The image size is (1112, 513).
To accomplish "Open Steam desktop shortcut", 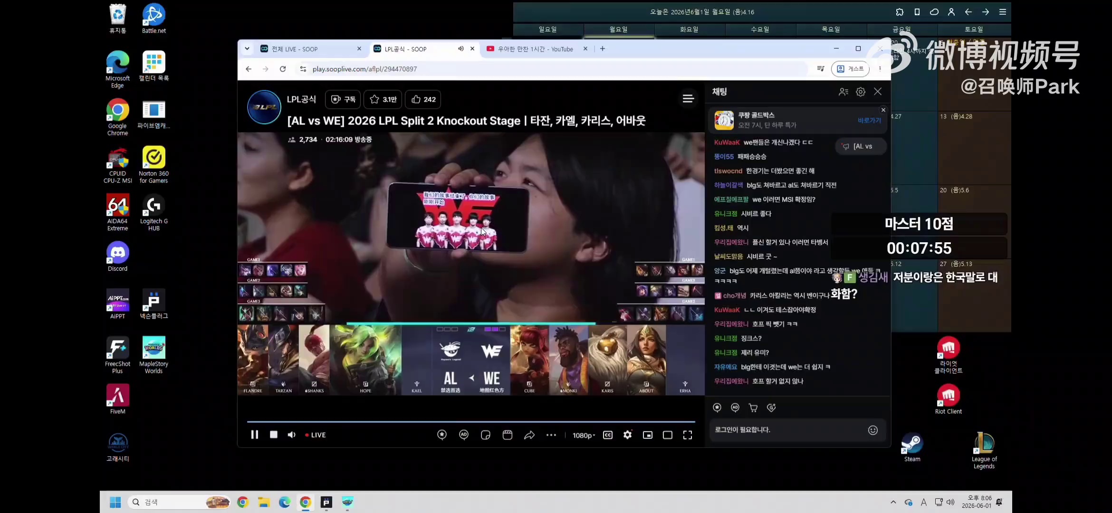I will point(912,447).
